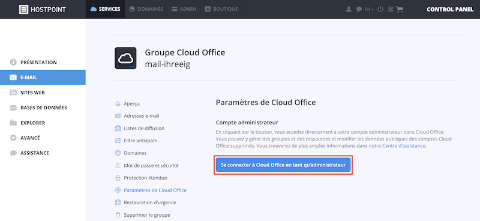Click the Filtre antispam icon
The image size is (480, 221).
[118, 141]
